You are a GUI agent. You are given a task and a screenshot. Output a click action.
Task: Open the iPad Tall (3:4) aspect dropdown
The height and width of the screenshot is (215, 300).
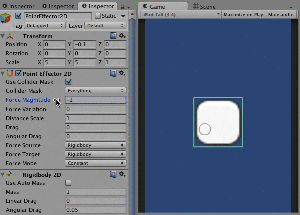(x=181, y=15)
